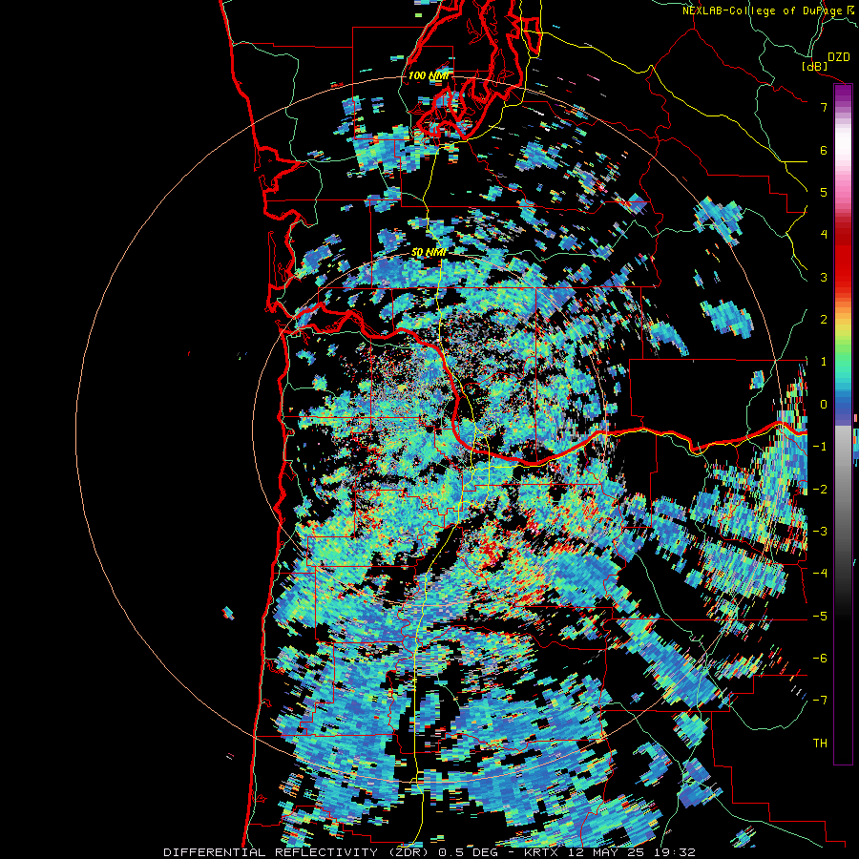This screenshot has width=859, height=859.
Task: Click the 1 value on color scale
Action: point(824,362)
